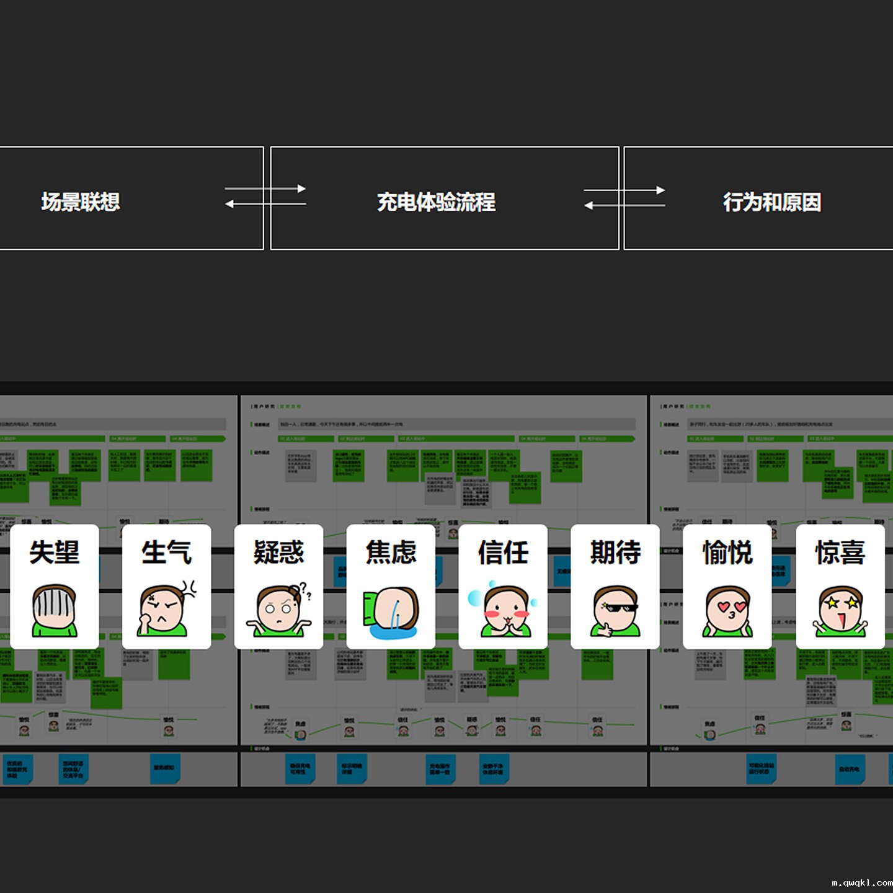Click the m.qwqkl.com watermark link
Screen dimensions: 893x893
861,882
